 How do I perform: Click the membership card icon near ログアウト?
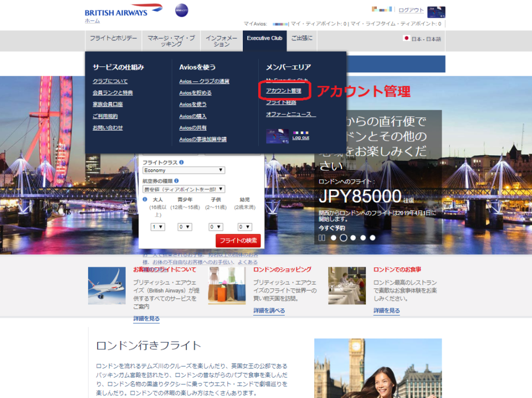pyautogui.click(x=436, y=12)
